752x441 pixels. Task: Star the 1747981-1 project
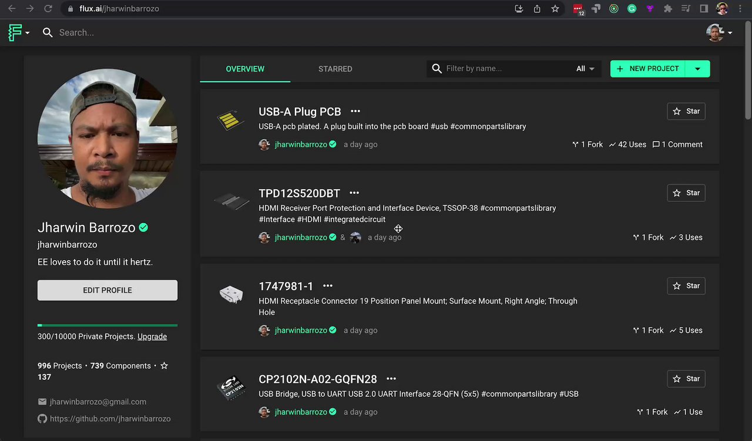click(x=686, y=286)
